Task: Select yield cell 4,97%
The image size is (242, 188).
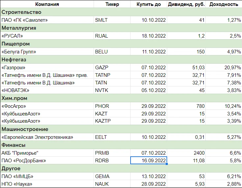Action: 224,51
